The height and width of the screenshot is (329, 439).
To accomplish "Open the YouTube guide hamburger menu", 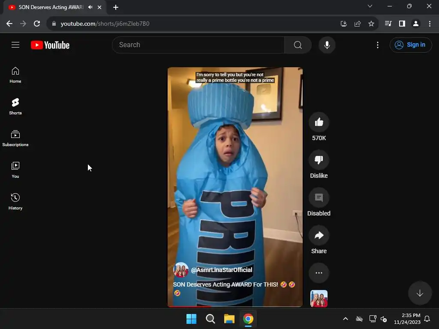I will (15, 45).
